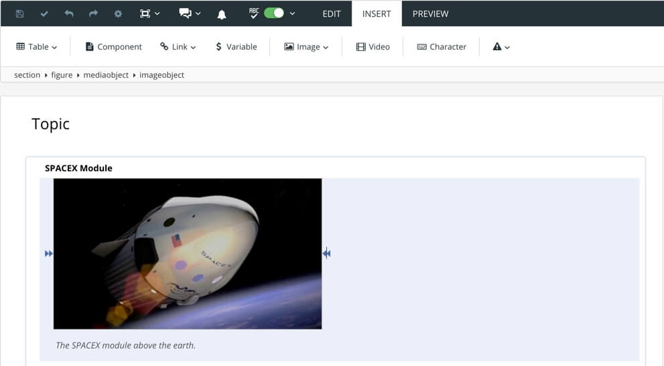Click the caption 'The SPACEX module above the earth.'

pos(126,345)
